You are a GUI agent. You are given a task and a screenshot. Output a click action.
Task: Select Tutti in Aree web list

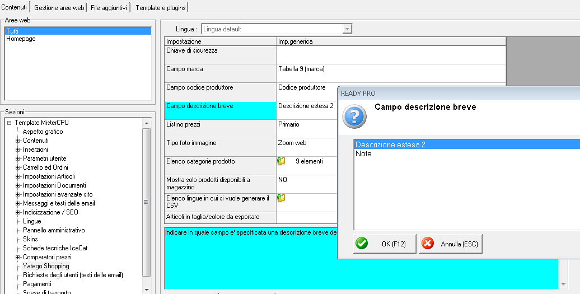point(78,31)
